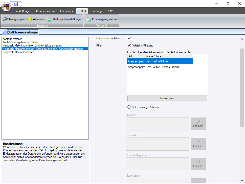The width and height of the screenshot is (245, 184).
Task: Close the Aktionseinstellungen tab via X icon
Action: (x=8, y=32)
